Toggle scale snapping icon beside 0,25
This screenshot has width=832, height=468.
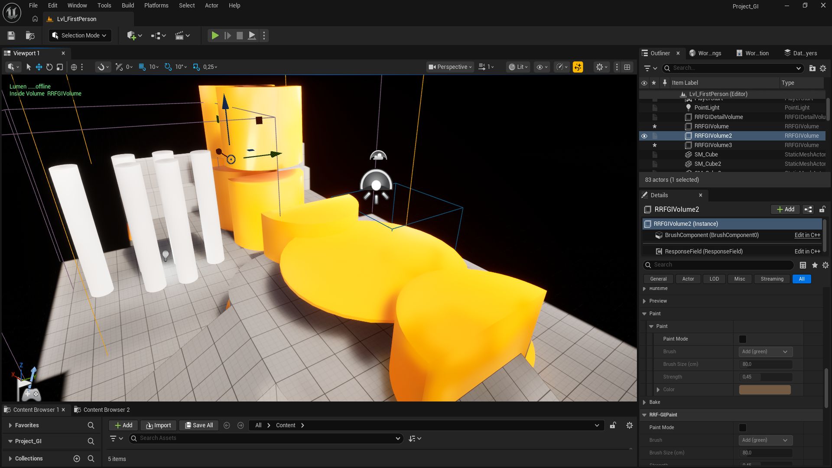click(196, 67)
